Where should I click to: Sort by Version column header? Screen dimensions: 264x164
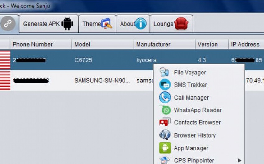click(212, 45)
